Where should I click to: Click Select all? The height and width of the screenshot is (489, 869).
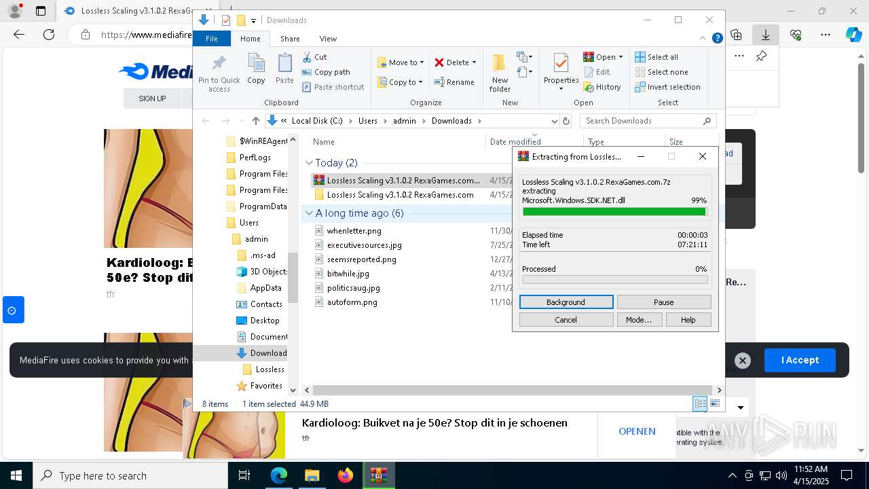point(657,57)
